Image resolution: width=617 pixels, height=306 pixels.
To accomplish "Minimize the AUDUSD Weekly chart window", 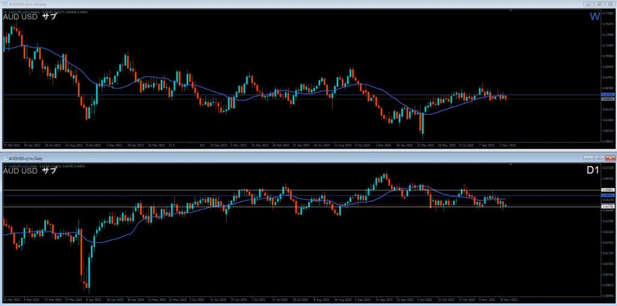I will tap(589, 4).
